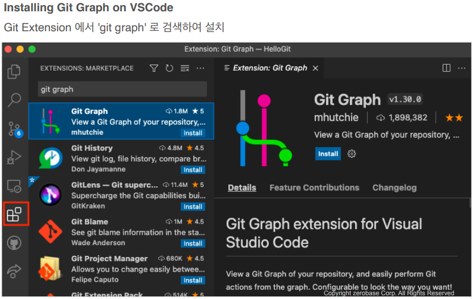Screen dimensions: 474x299
Task: Open the Explorer view in activity bar
Action: pos(14,72)
